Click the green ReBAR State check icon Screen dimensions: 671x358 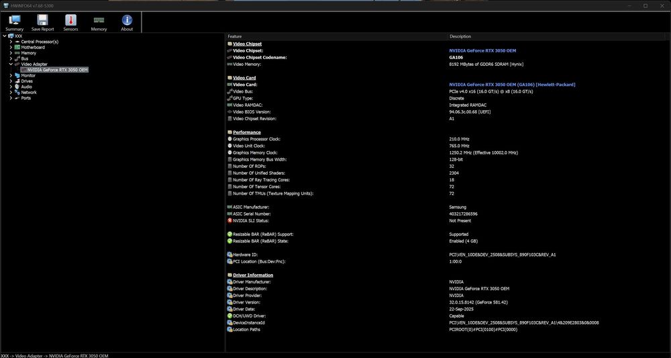[x=229, y=241]
